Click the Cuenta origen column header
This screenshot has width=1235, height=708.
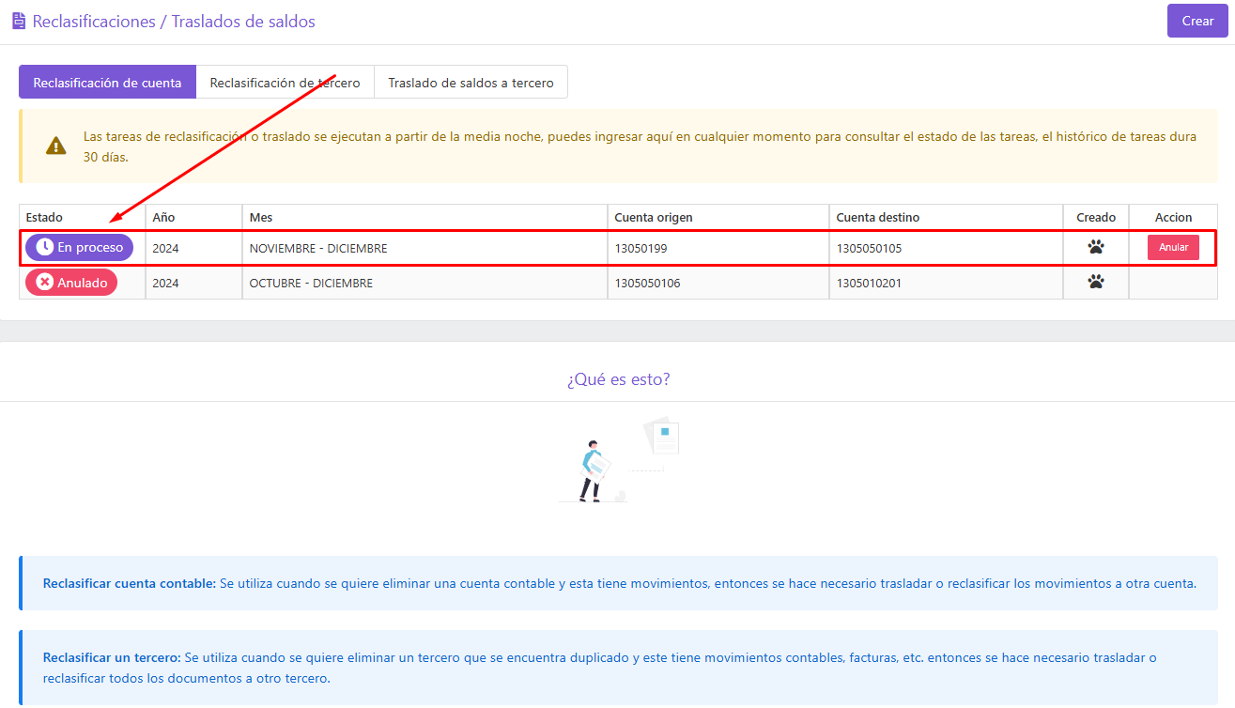[x=654, y=217]
